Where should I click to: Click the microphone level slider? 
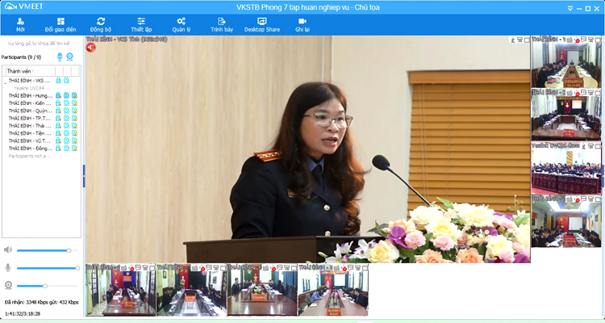[x=47, y=267]
